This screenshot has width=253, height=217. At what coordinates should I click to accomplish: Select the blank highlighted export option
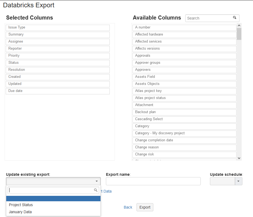click(53, 199)
